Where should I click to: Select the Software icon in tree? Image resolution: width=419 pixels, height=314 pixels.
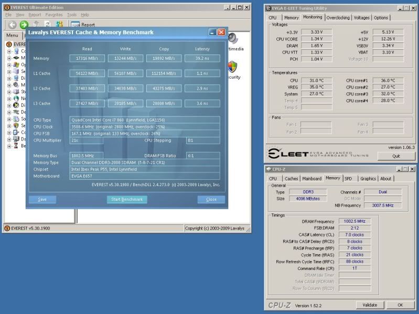point(16,118)
